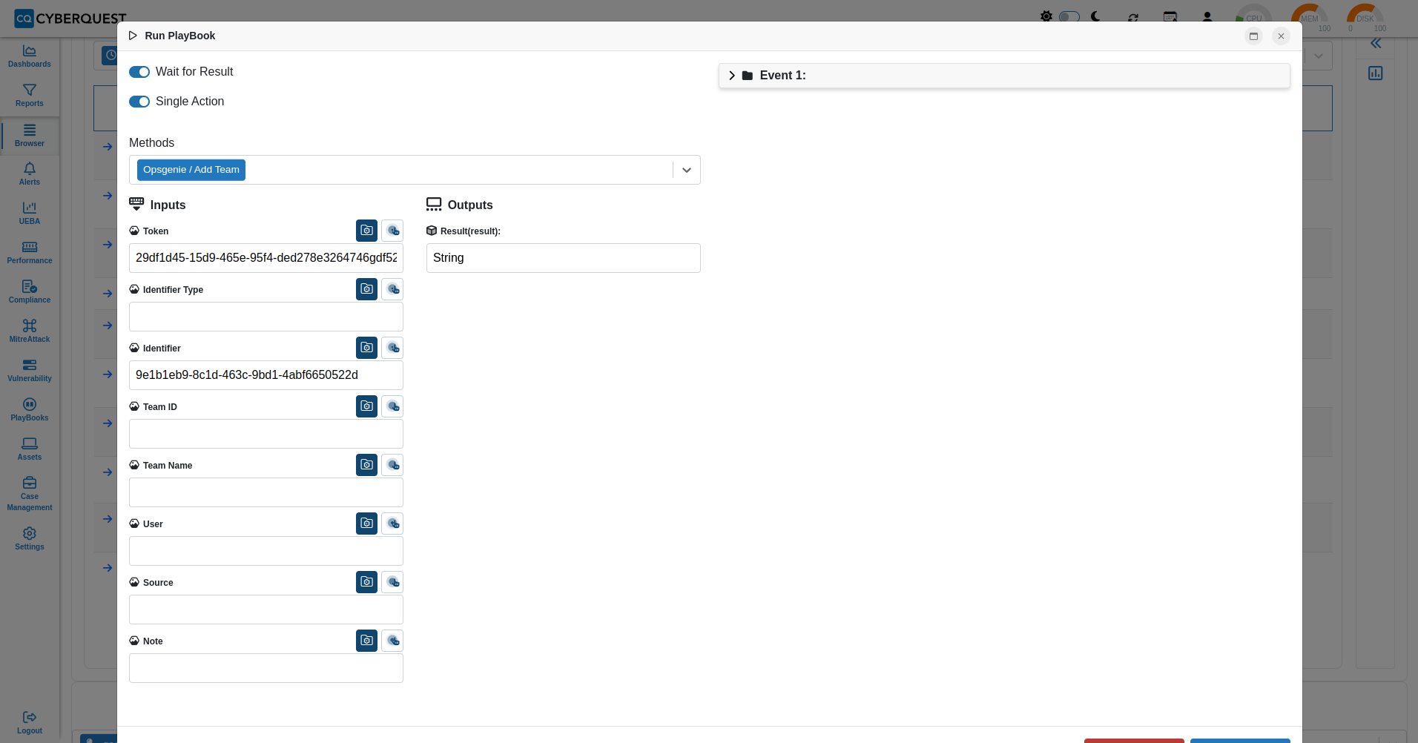This screenshot has height=743, width=1418.
Task: Click the Note camera icon button
Action: click(366, 641)
